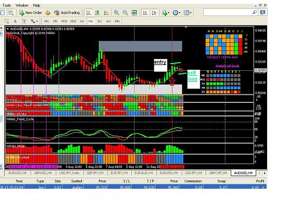The image size is (303, 212).
Task: Set timeframe to D1
Action: [x=99, y=21]
